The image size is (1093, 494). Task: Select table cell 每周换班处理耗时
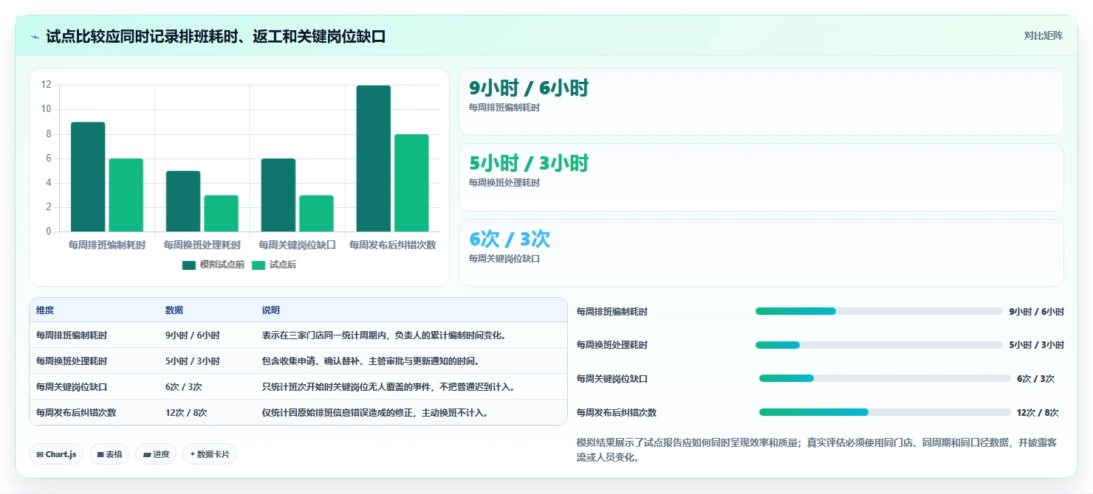tap(72, 361)
